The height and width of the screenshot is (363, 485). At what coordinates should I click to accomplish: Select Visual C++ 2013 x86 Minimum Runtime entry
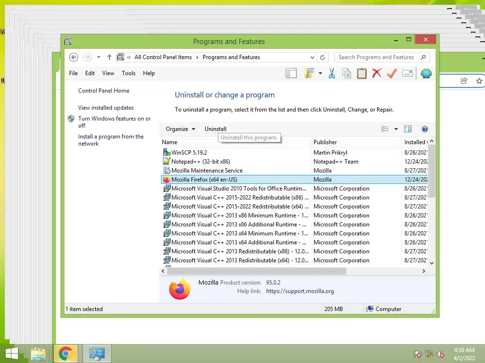240,216
